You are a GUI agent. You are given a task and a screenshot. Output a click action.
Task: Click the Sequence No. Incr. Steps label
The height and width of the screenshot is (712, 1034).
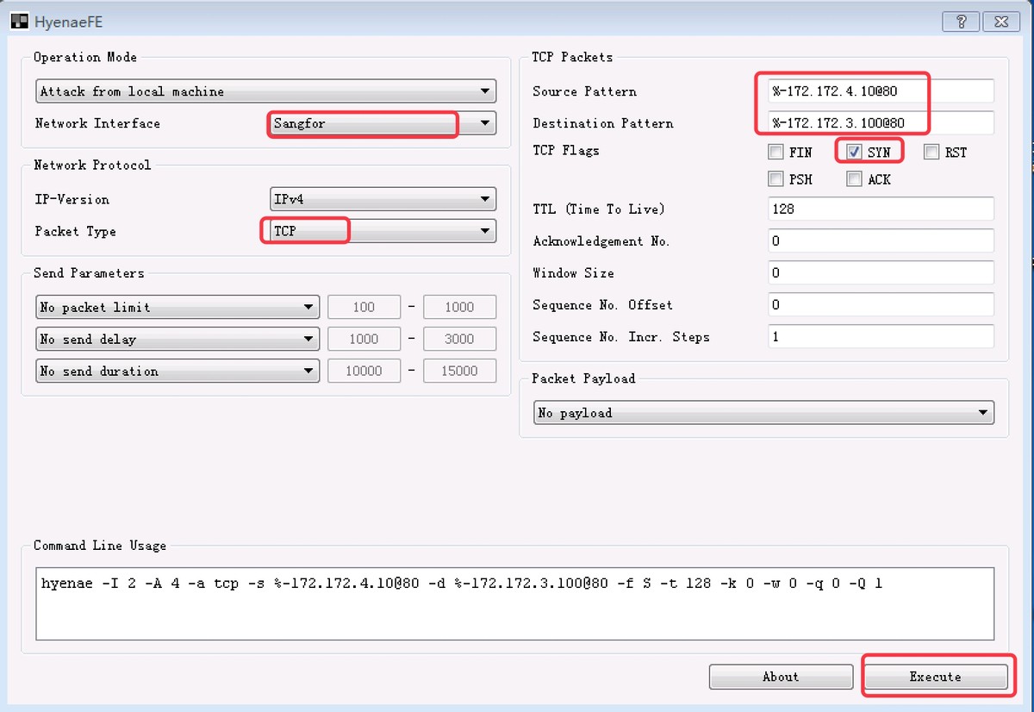620,337
